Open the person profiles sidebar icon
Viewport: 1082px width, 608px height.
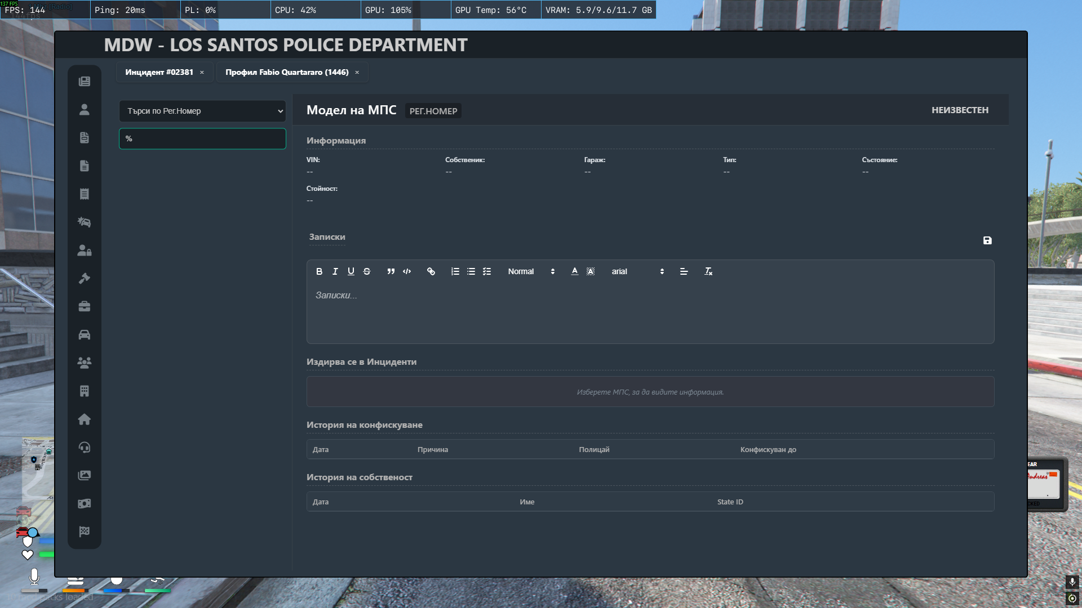pyautogui.click(x=85, y=110)
